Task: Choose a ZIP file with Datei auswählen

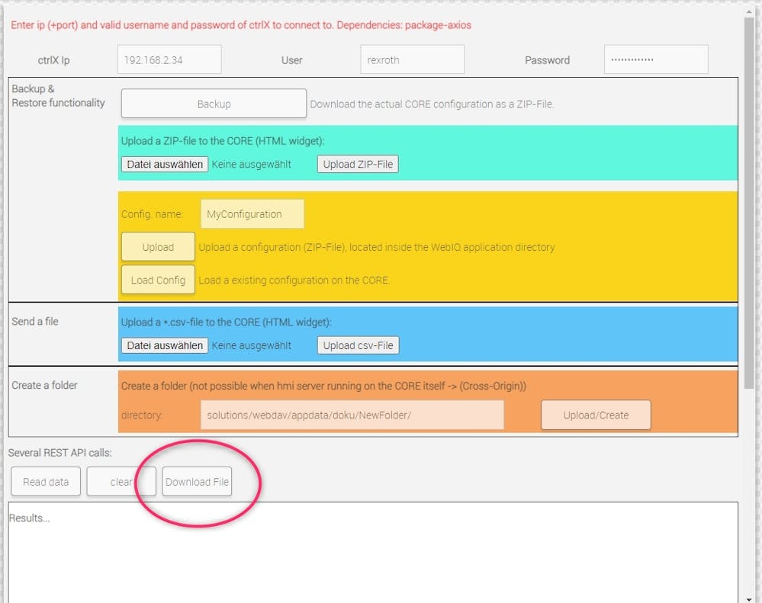Action: [165, 165]
